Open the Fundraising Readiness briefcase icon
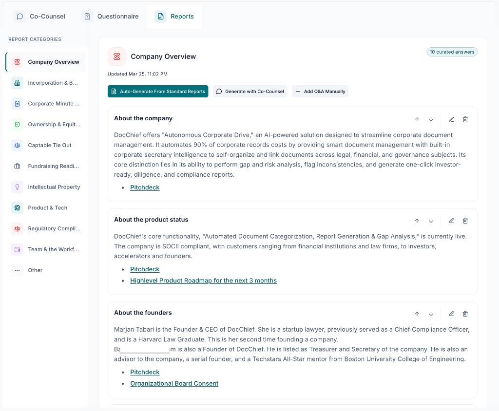The width and height of the screenshot is (499, 411). point(18,166)
